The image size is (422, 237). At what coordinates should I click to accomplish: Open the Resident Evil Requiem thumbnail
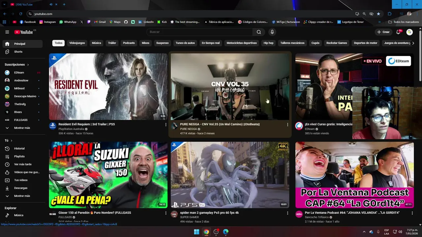tap(108, 87)
